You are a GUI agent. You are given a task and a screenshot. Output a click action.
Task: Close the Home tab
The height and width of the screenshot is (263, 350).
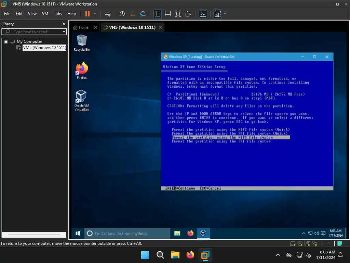[x=96, y=27]
